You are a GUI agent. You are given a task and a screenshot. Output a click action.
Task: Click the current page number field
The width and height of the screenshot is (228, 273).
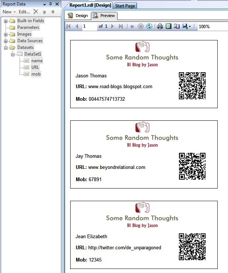click(89, 26)
